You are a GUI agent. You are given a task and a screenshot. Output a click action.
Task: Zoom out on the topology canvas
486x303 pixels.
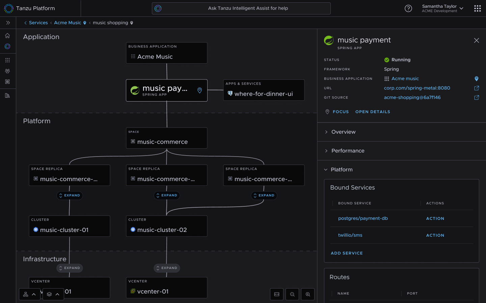[292, 294]
